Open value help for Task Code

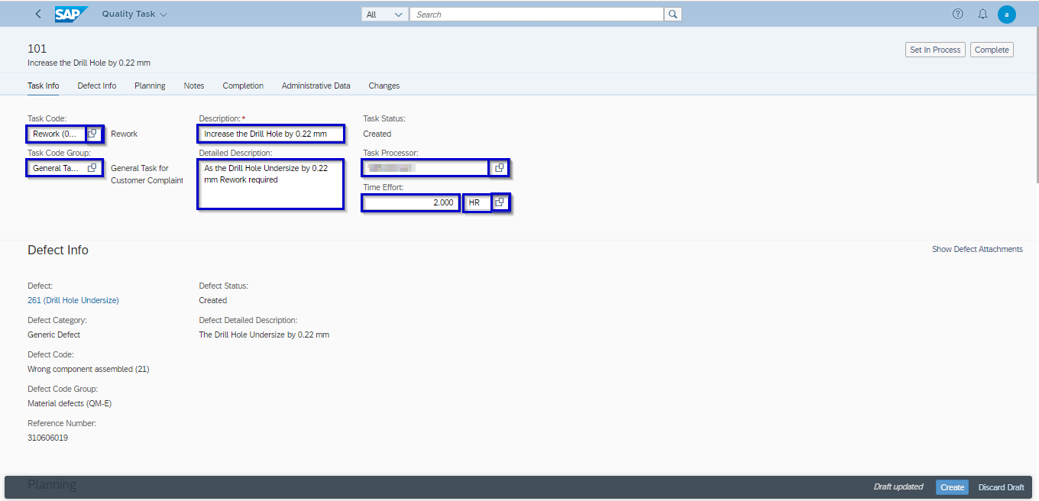tap(92, 134)
